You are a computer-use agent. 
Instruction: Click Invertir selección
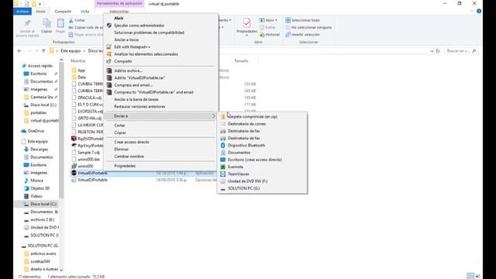point(302,35)
